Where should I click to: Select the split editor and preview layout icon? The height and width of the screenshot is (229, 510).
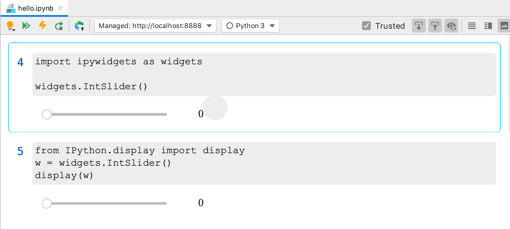coord(488,26)
